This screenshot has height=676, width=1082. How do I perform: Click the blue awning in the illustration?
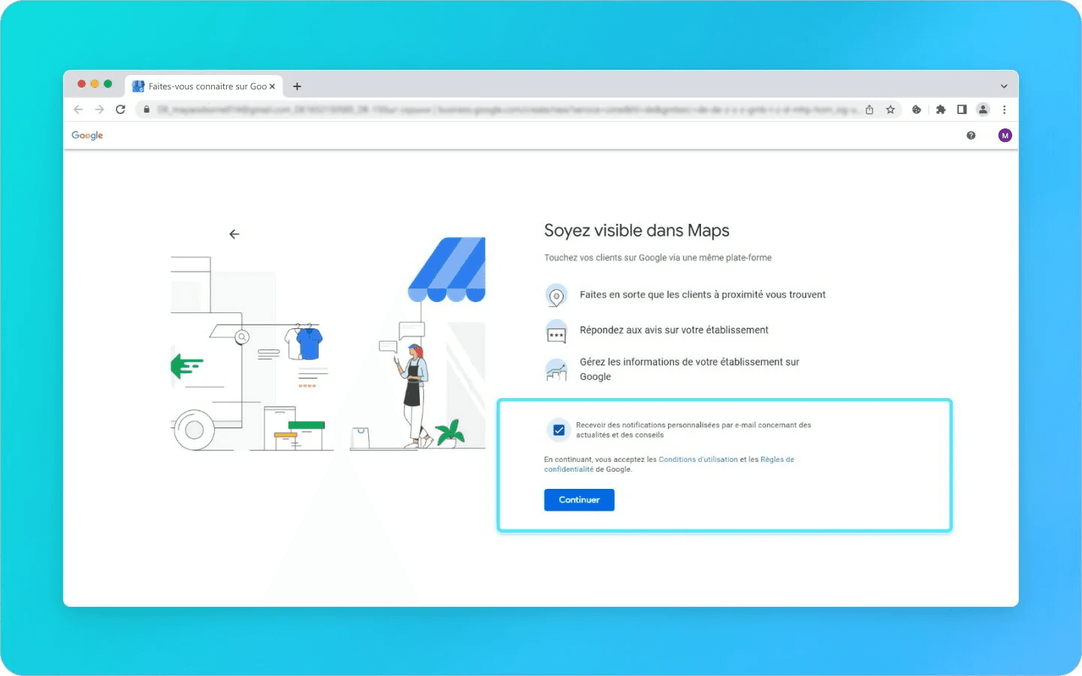click(447, 269)
